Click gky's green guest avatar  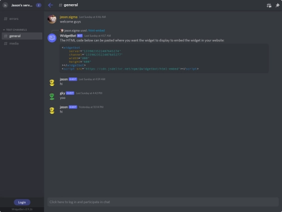pos(52,96)
